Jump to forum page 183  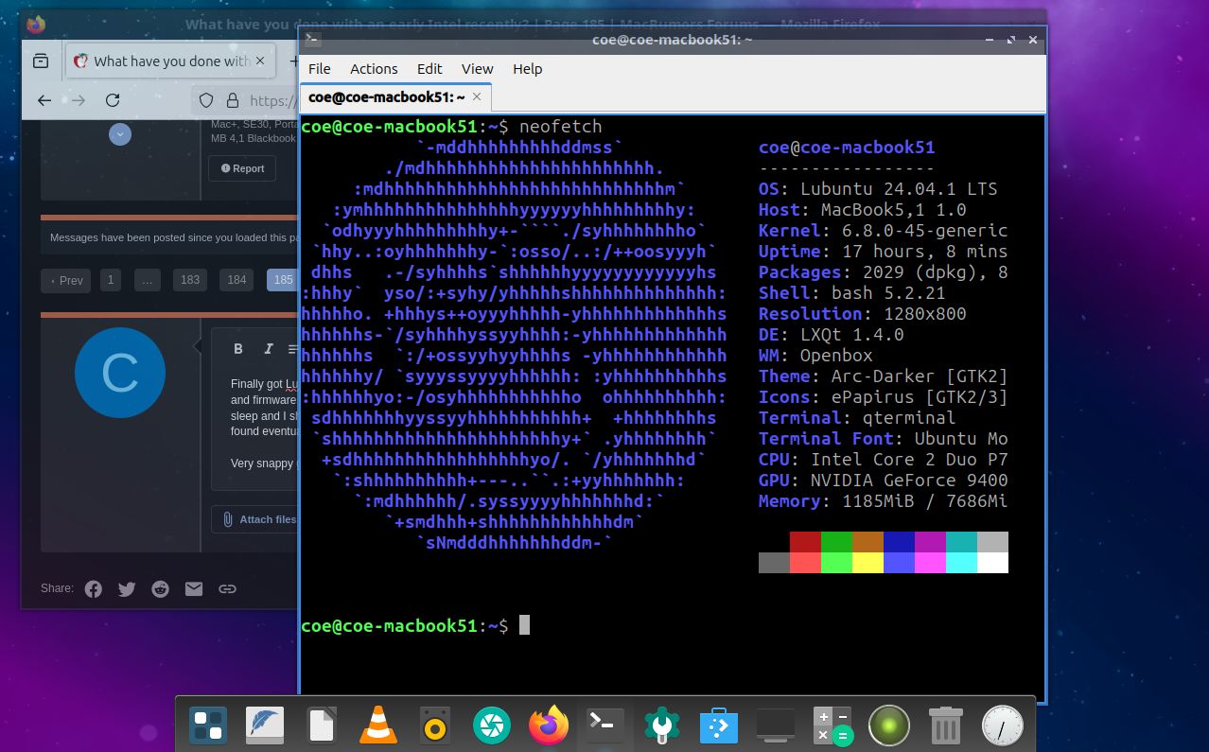pyautogui.click(x=190, y=280)
